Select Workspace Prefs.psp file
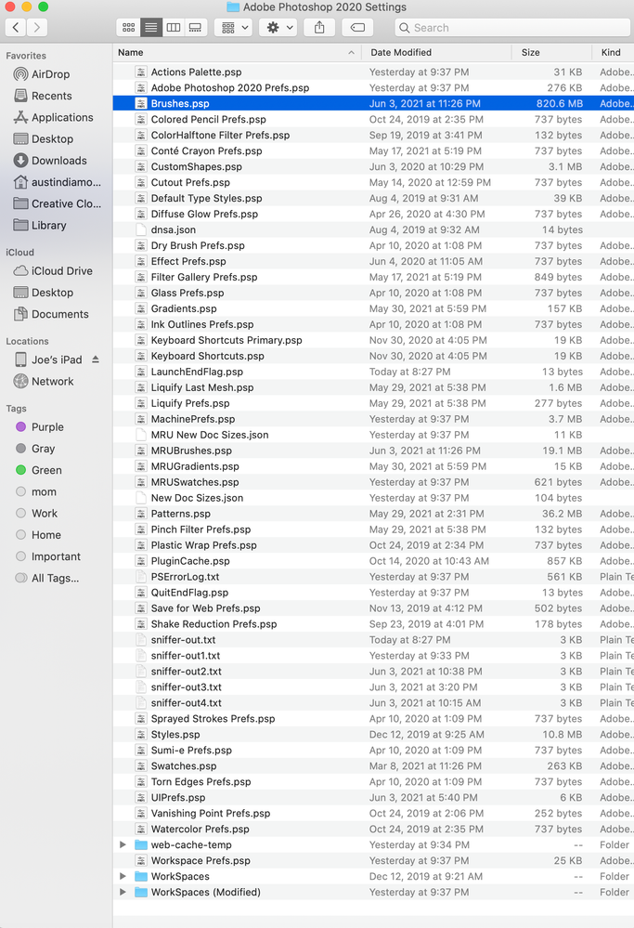This screenshot has width=634, height=928. pyautogui.click(x=373, y=861)
